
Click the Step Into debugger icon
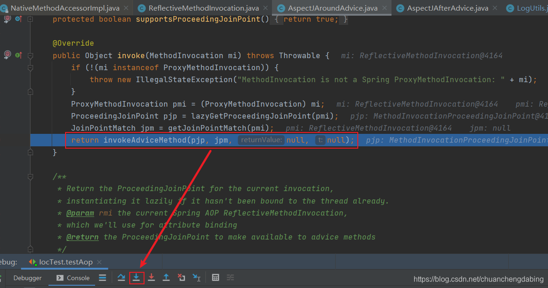click(136, 278)
